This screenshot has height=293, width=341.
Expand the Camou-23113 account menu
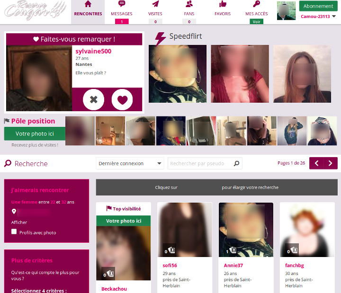(334, 17)
